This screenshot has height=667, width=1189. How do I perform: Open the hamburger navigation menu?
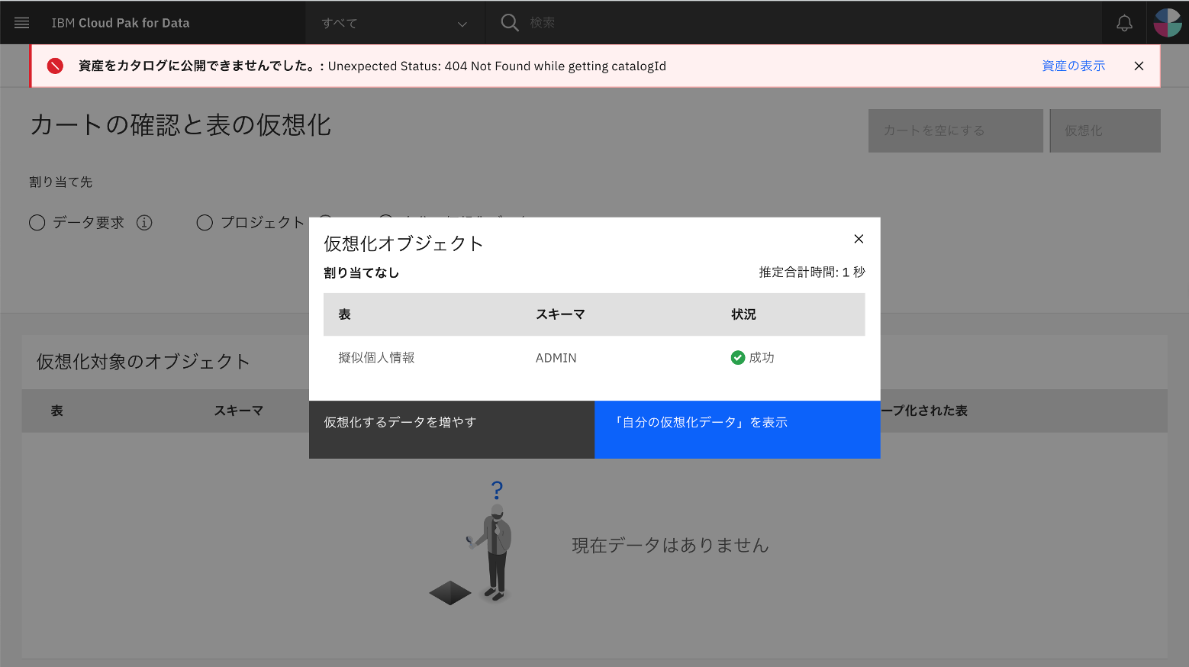(x=21, y=22)
